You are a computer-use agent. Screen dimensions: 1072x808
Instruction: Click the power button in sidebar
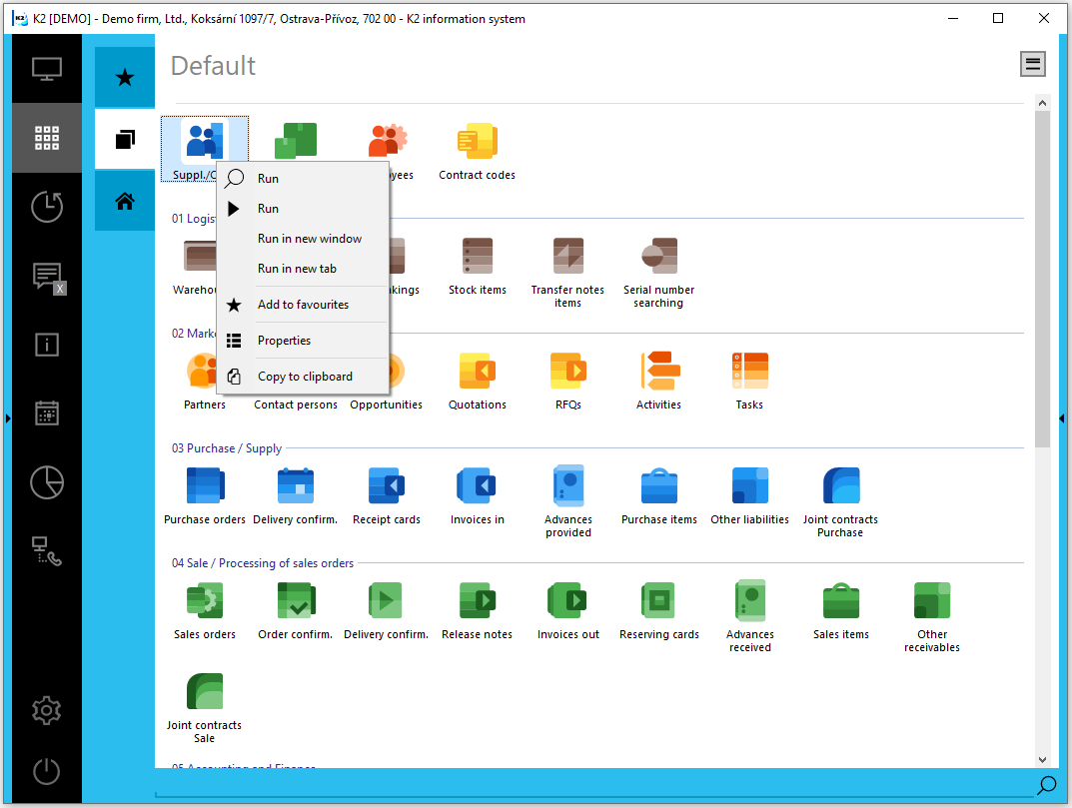coord(47,772)
